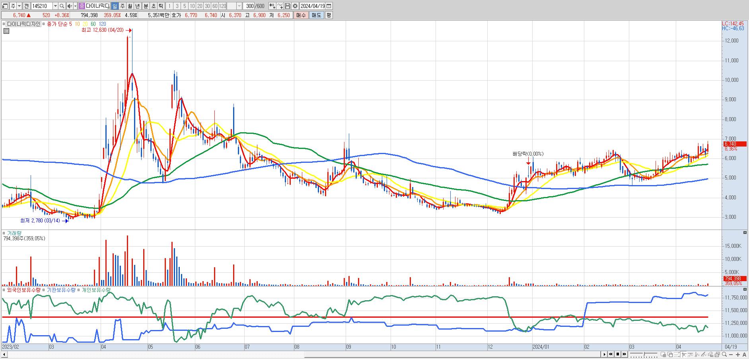The image size is (749, 359).
Task: Click the stock search magnifier icon
Action: (62, 6)
